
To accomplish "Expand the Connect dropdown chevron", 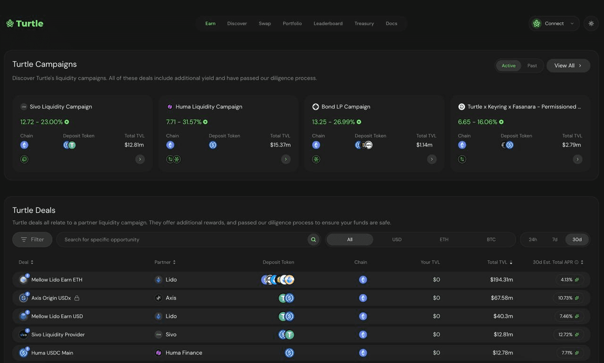I will point(572,24).
